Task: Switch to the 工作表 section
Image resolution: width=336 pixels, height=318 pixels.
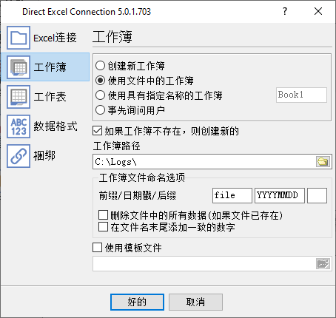Action: [x=45, y=97]
